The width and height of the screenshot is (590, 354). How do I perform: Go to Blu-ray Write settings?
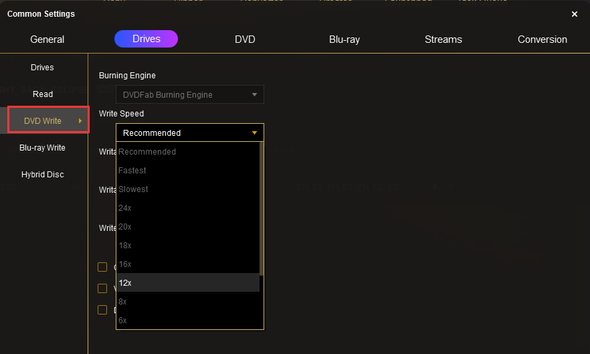pyautogui.click(x=43, y=148)
